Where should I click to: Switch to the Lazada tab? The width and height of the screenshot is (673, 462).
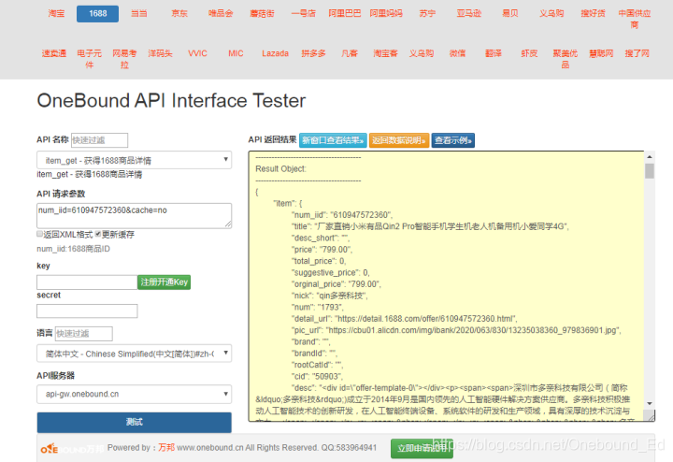(275, 53)
